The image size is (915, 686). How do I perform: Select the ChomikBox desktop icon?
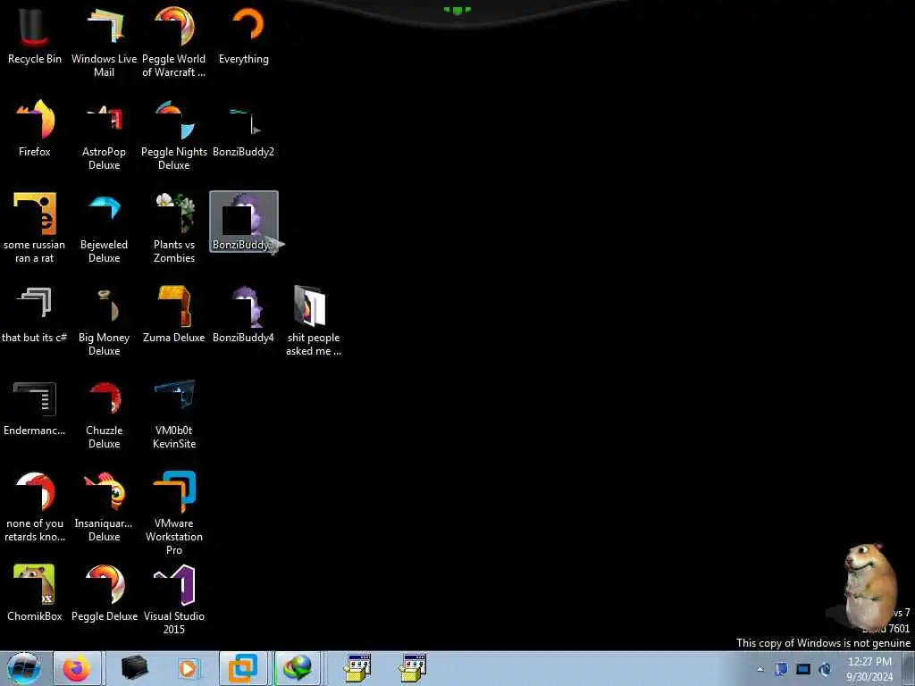(35, 593)
